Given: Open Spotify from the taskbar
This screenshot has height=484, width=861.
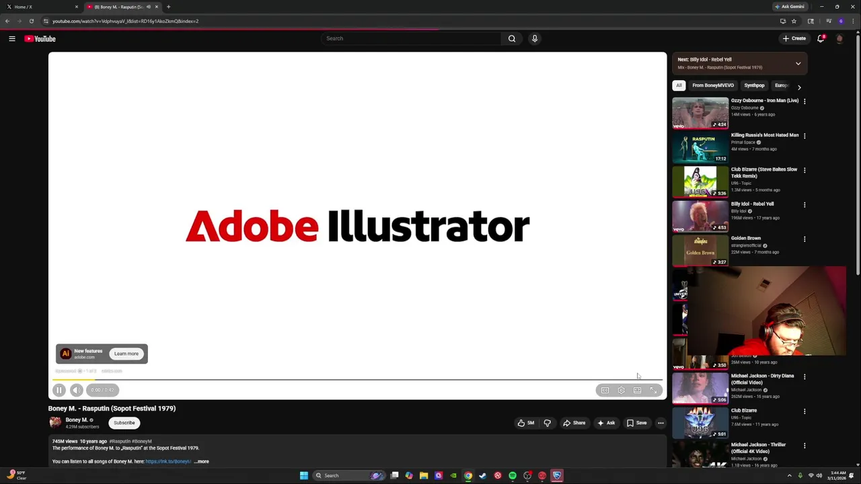Looking at the screenshot, I should click(x=513, y=475).
